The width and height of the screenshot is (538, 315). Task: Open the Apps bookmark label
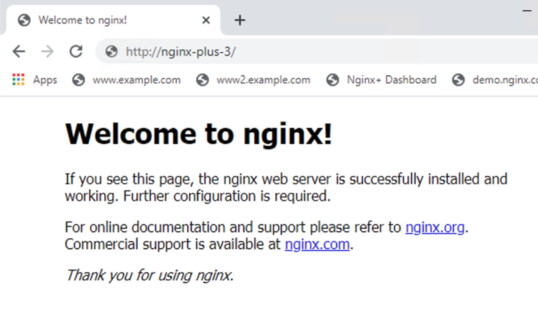click(x=45, y=80)
